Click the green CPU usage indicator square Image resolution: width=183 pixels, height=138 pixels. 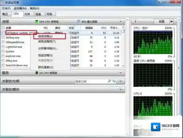[37, 22]
